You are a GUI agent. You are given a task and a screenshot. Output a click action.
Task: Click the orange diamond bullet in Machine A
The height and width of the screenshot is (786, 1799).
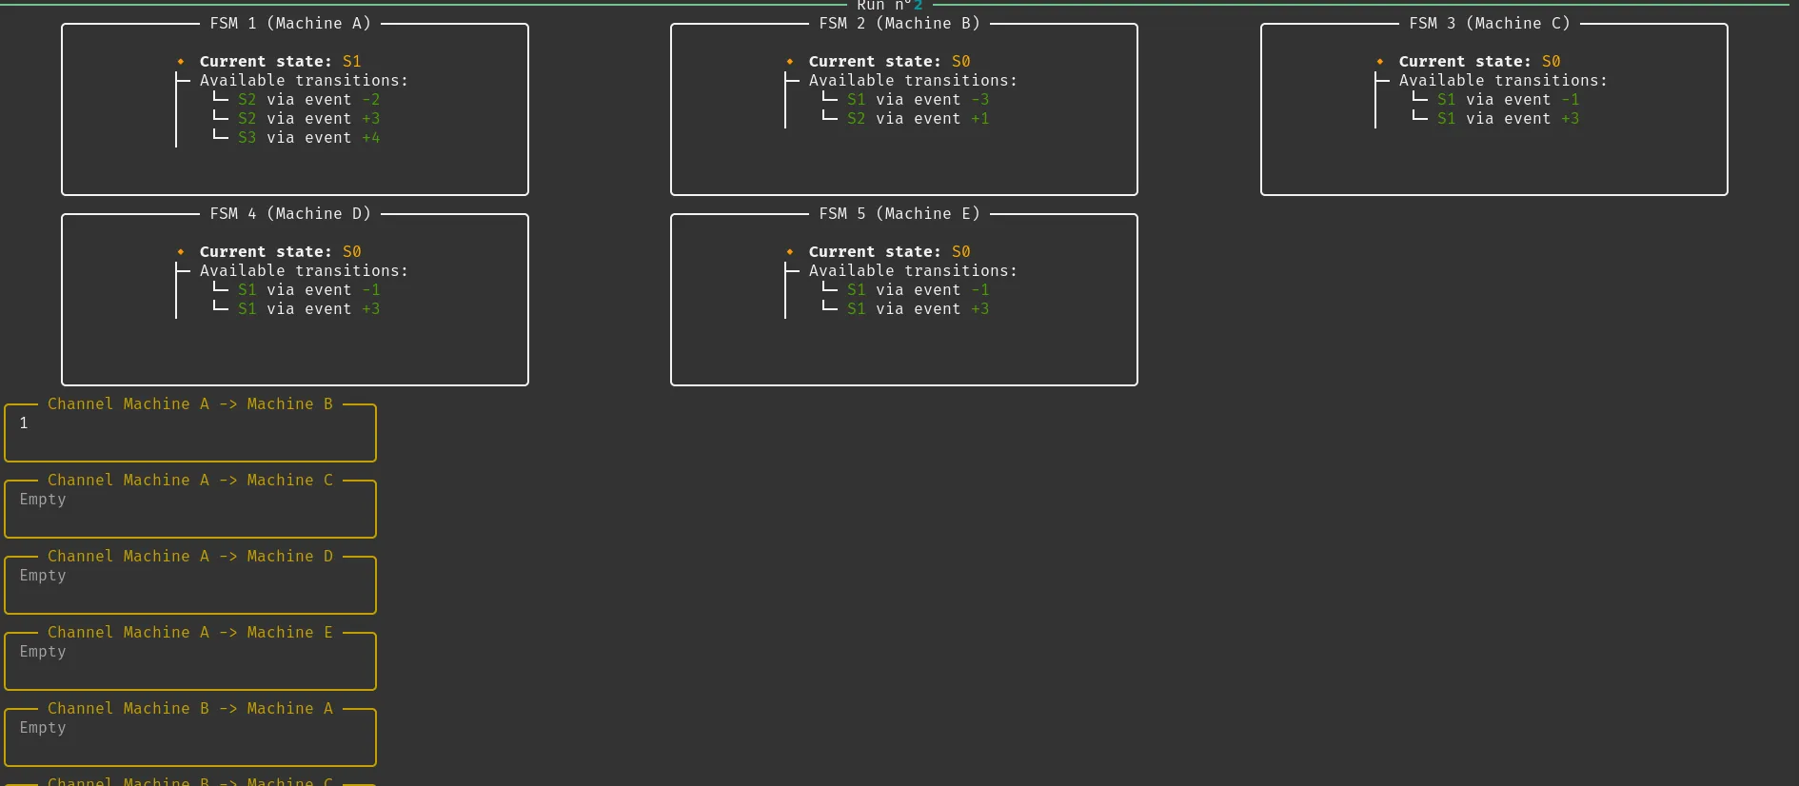point(181,62)
